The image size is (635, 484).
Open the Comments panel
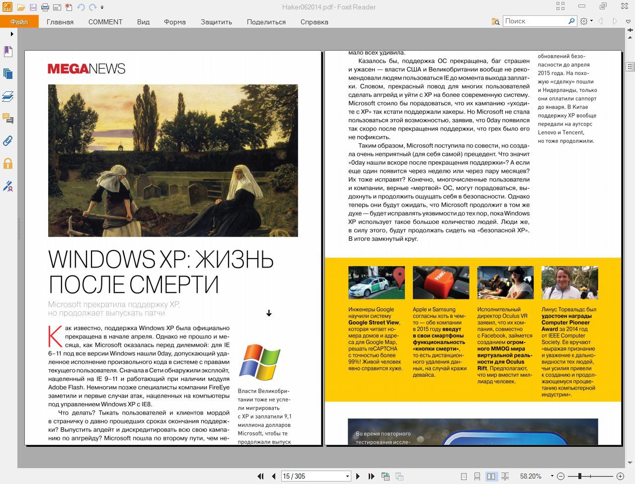8,119
